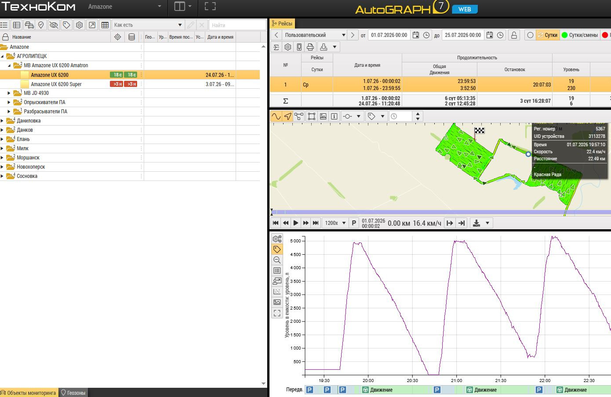The width and height of the screenshot is (611, 397).
Task: Click the map image layer icon
Action: click(323, 116)
